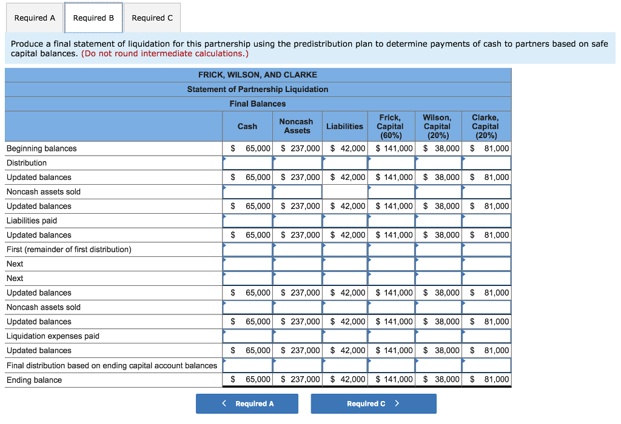Click Cash cell in Liabilities paid row

click(247, 220)
